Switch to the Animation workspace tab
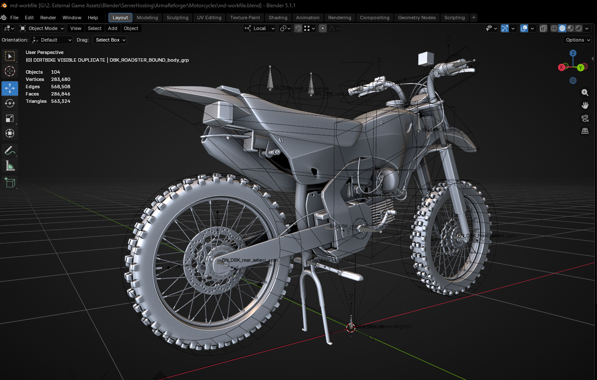Screen dimensions: 597x380 308,18
